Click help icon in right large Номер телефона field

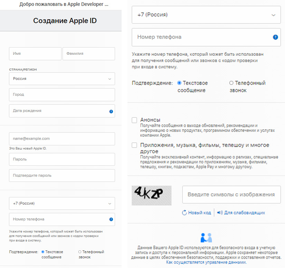(275, 37)
